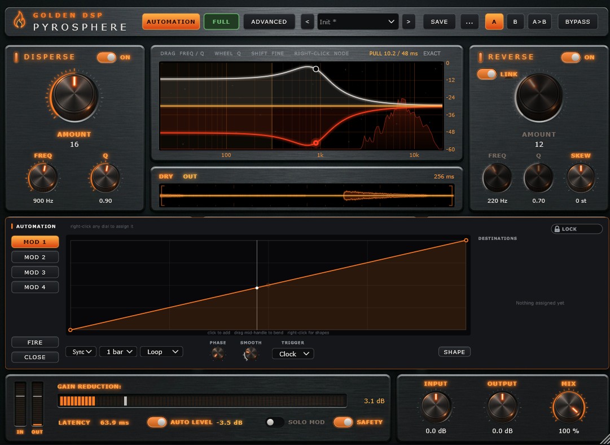Click the OUT waveform label

click(190, 176)
